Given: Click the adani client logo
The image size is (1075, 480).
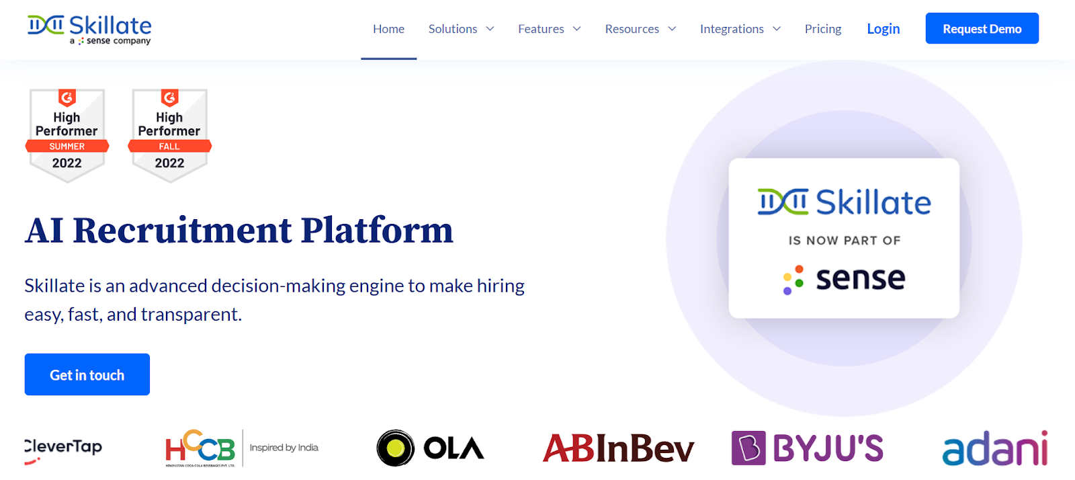Looking at the screenshot, I should tap(995, 448).
